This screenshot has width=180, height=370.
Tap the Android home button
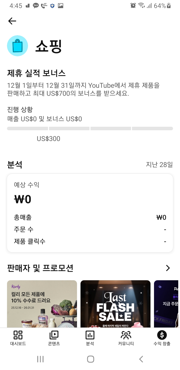(90, 359)
